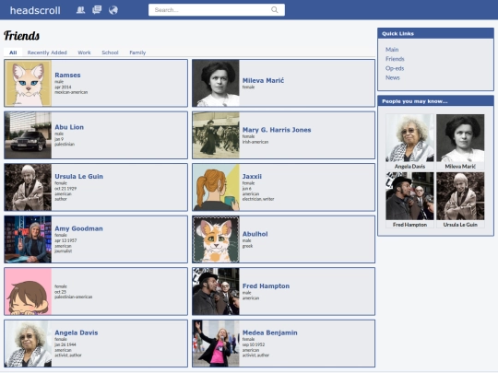Viewport: 498px width, 373px height.
Task: Click Fred Hampton photo in friends list
Action: (x=216, y=291)
